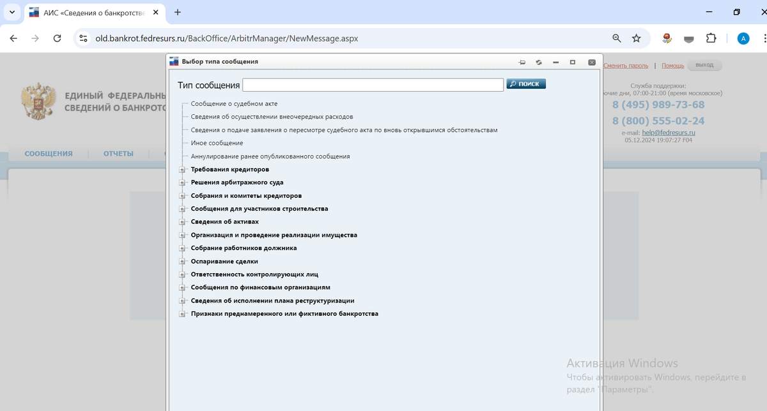The width and height of the screenshot is (767, 411).
Task: Click the reload icon in the dialog title bar
Action: pos(539,62)
